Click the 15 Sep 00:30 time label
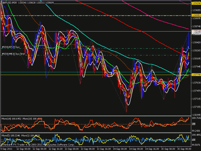The height and width of the screenshot is (151, 201). [168, 149]
